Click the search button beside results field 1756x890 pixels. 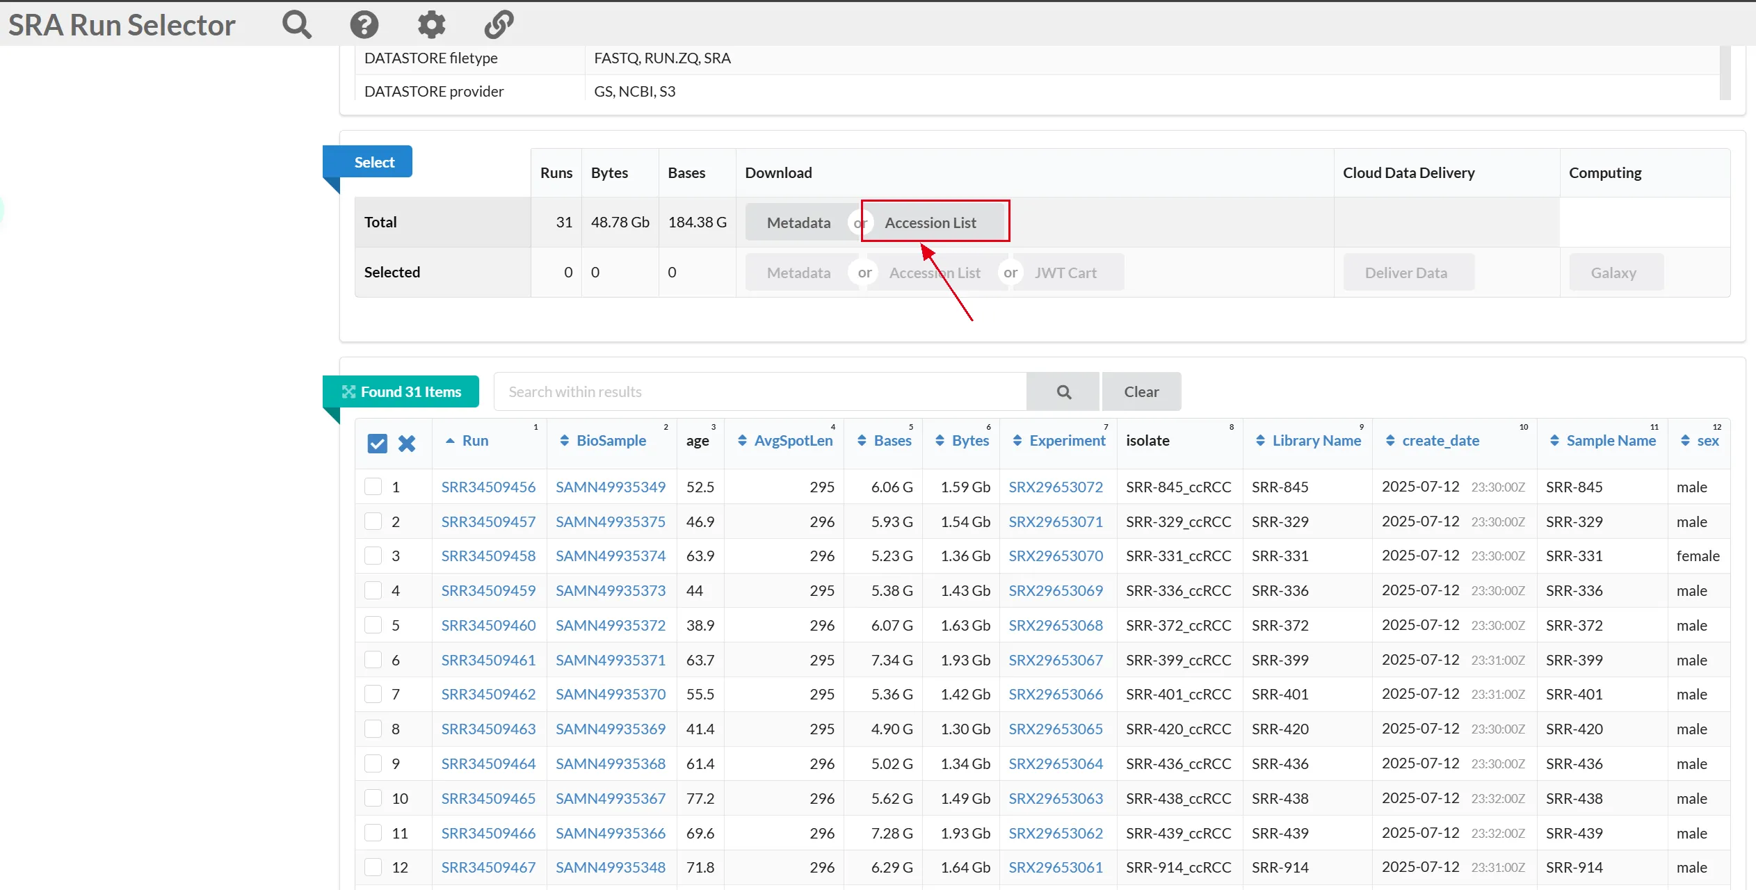point(1063,391)
